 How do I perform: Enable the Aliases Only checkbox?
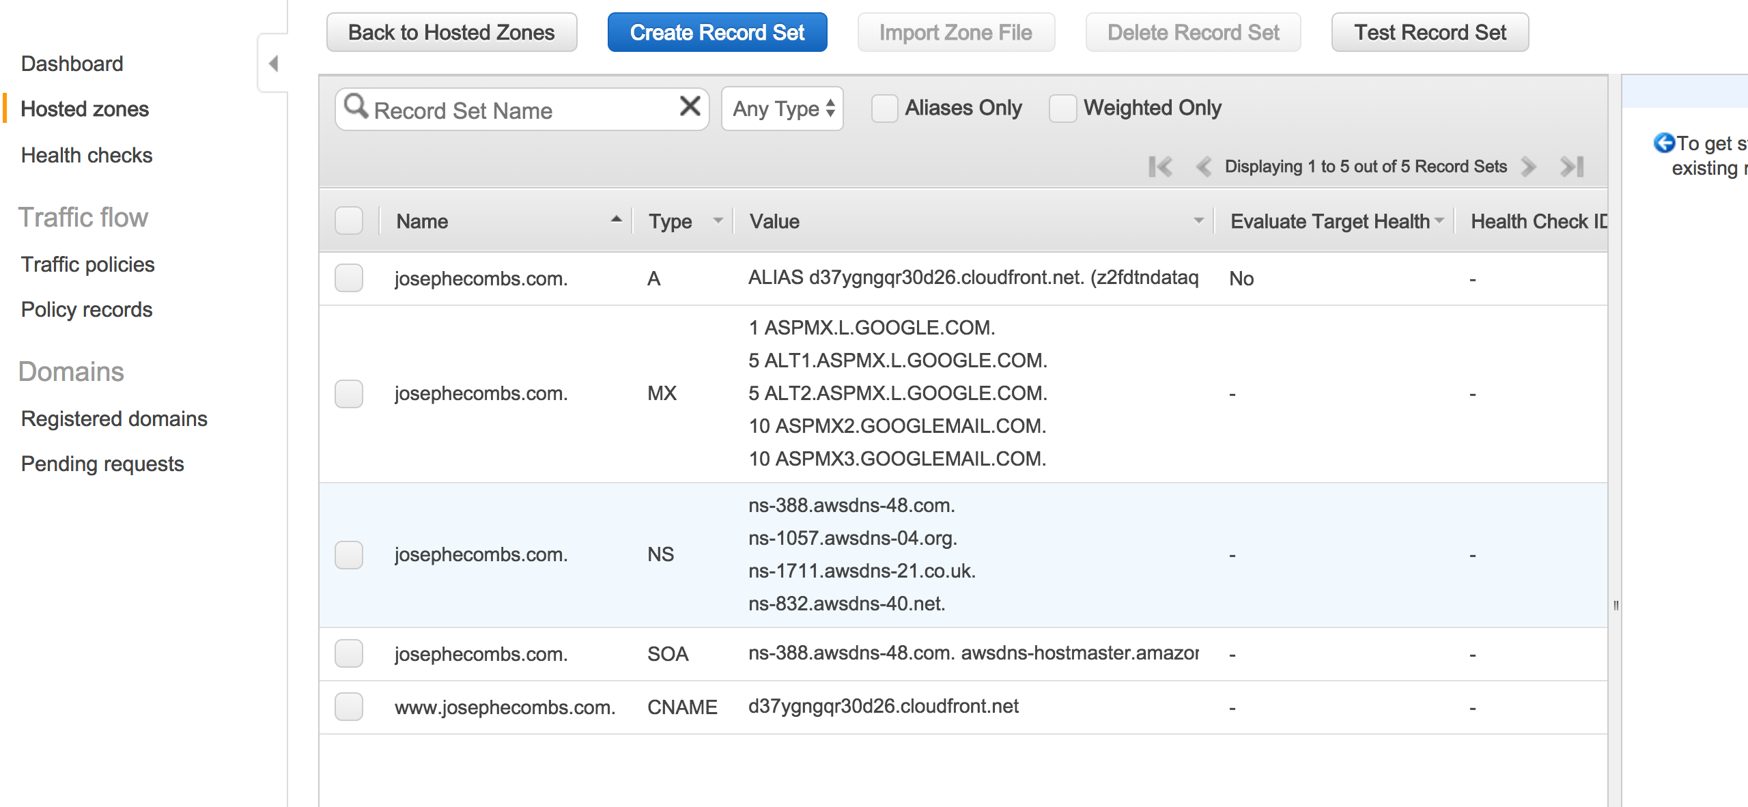[884, 109]
